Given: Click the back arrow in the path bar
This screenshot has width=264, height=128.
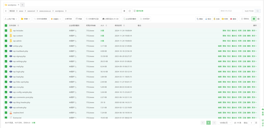Looking at the screenshot, I should pos(6,11).
